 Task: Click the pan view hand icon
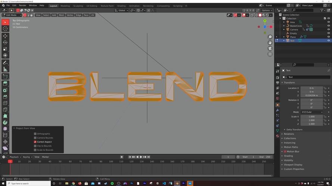point(270,43)
